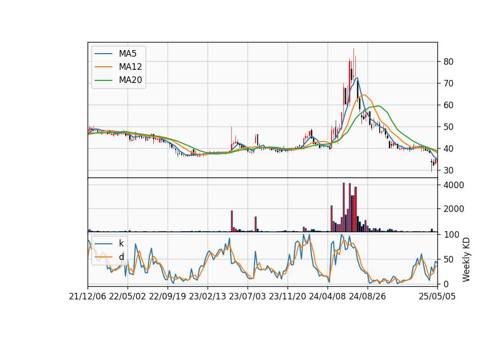Click the price axis value 40
The width and height of the screenshot is (486, 349).
[x=449, y=149]
